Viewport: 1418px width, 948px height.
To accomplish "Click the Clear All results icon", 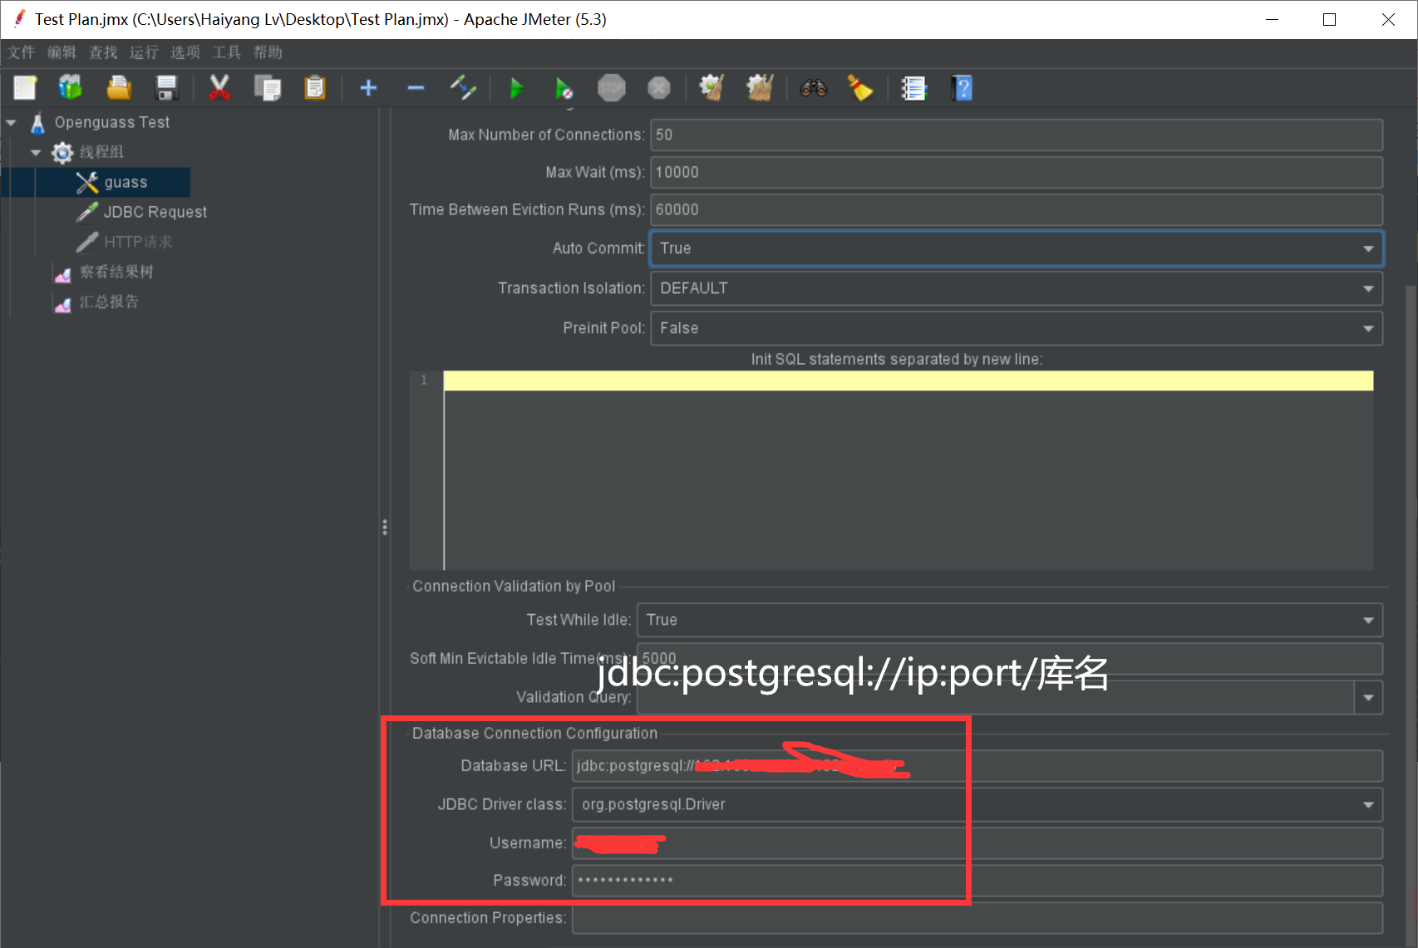I will [x=760, y=87].
